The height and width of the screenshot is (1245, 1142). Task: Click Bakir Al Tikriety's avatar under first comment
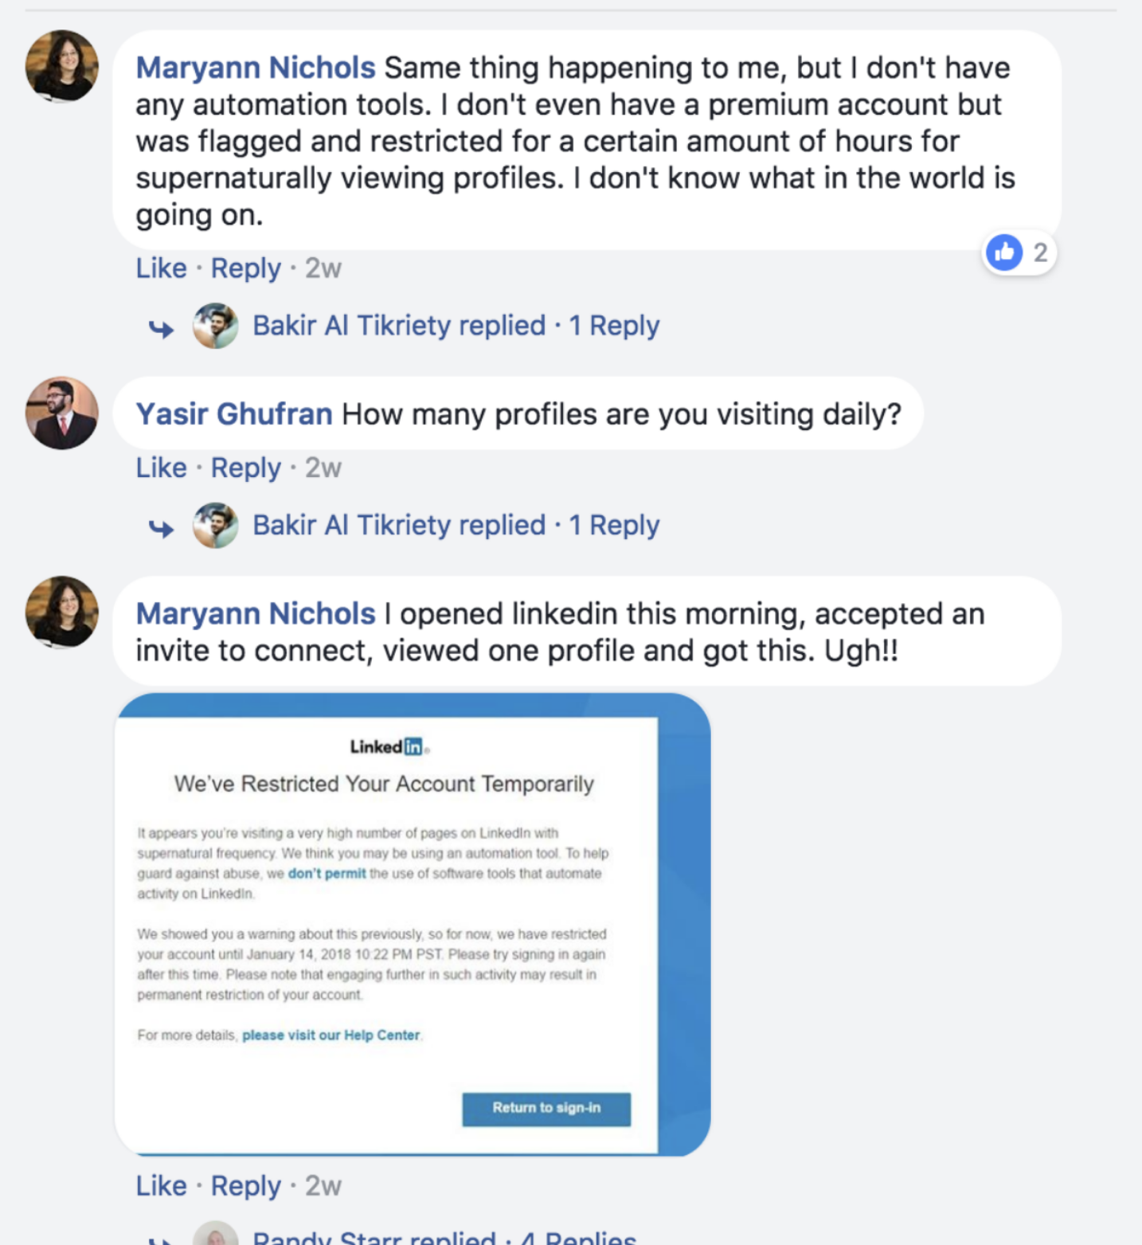pyautogui.click(x=216, y=326)
